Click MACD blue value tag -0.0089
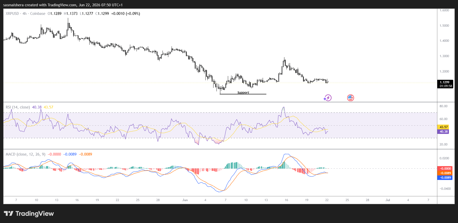Image resolution: width=458 pixels, height=223 pixels. (x=445, y=178)
